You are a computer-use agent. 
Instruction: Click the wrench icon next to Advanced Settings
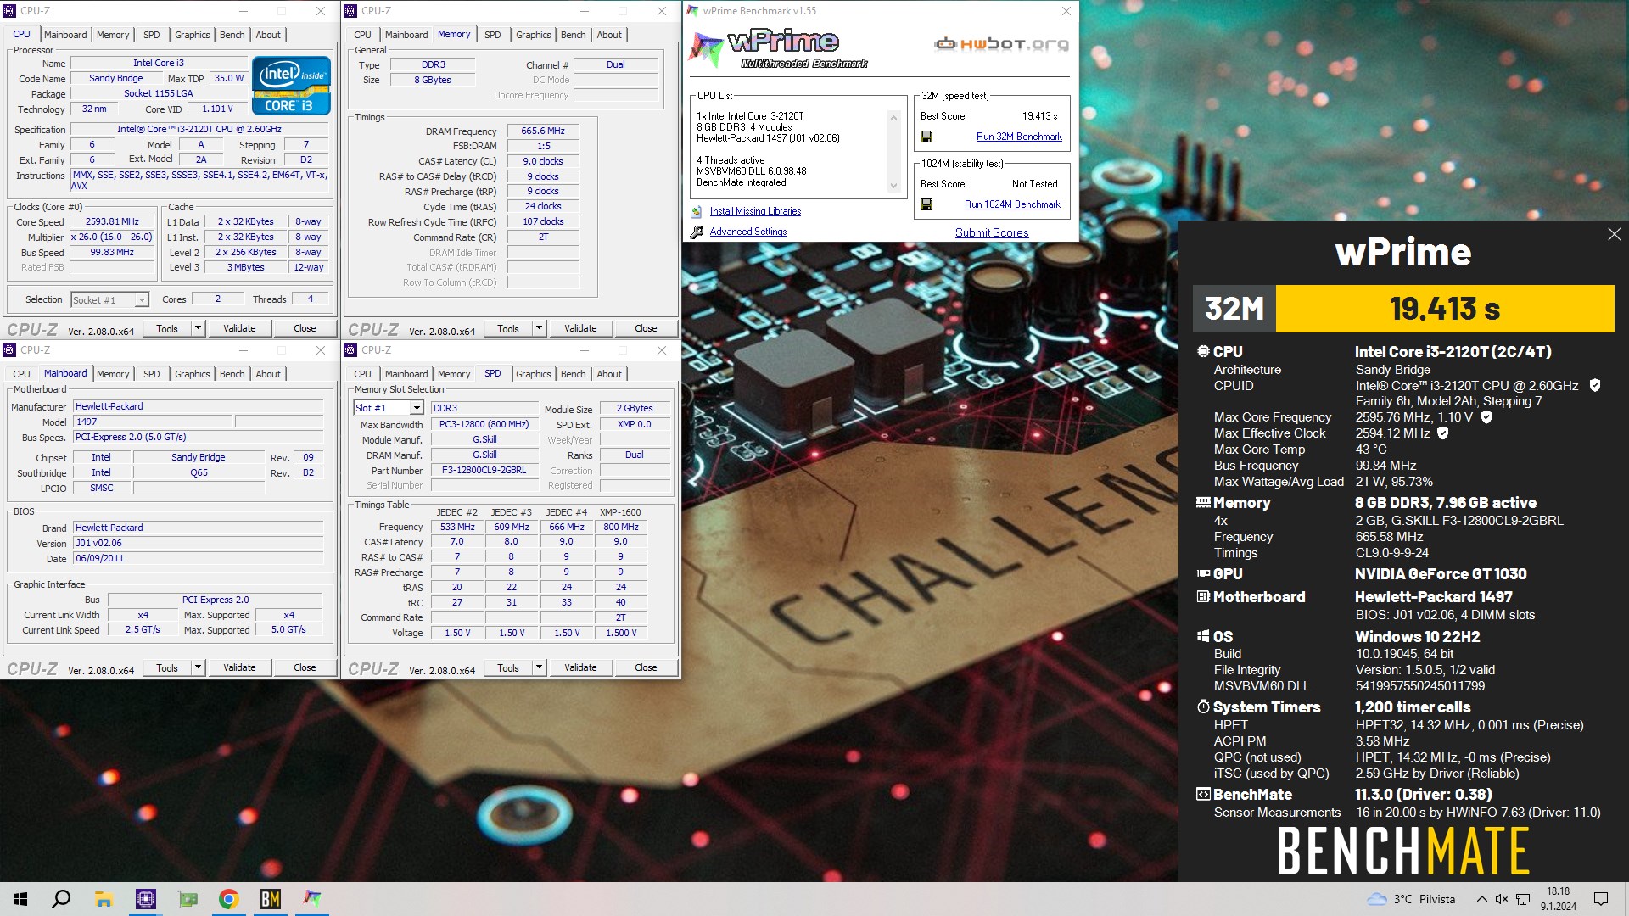point(697,232)
